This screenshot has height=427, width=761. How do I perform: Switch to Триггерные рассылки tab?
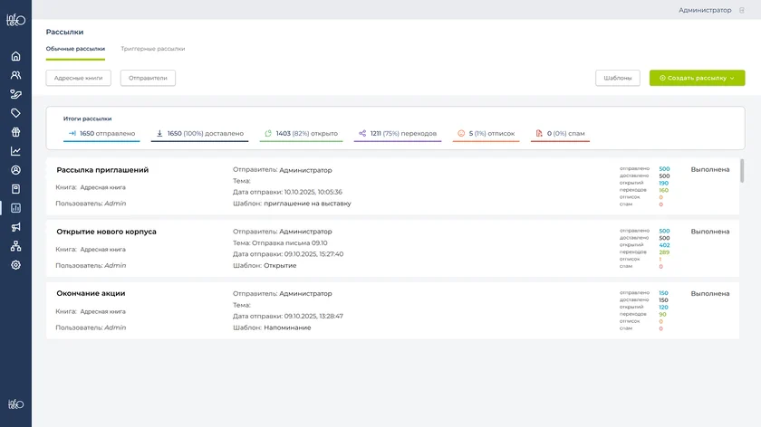click(153, 49)
